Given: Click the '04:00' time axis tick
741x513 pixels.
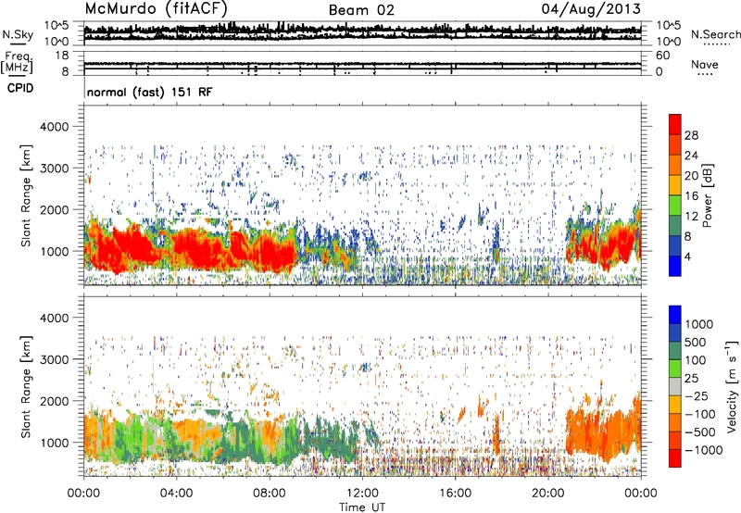Looking at the screenshot, I should click(x=176, y=494).
